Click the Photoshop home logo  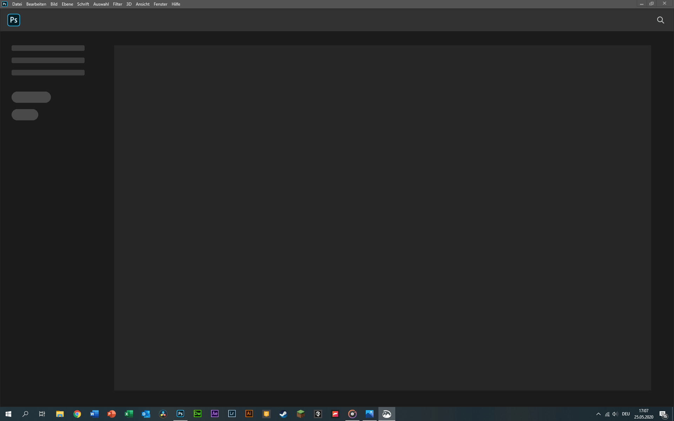[x=13, y=20]
